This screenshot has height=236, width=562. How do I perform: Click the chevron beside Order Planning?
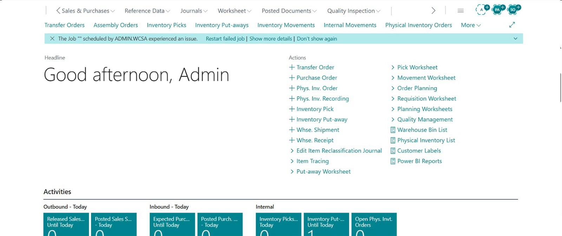click(393, 88)
